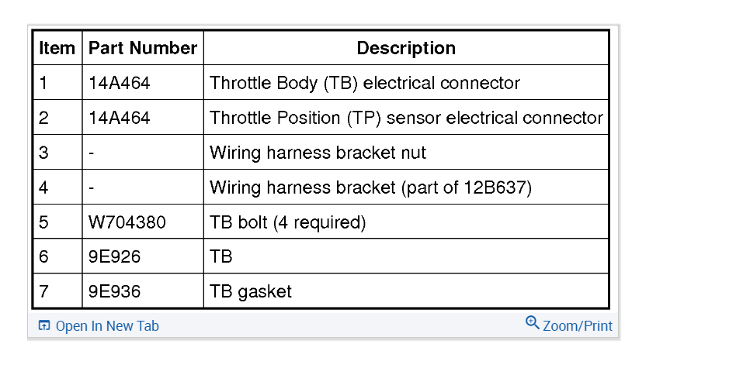Click the Item column header
Screen dimensions: 743x368
57,48
